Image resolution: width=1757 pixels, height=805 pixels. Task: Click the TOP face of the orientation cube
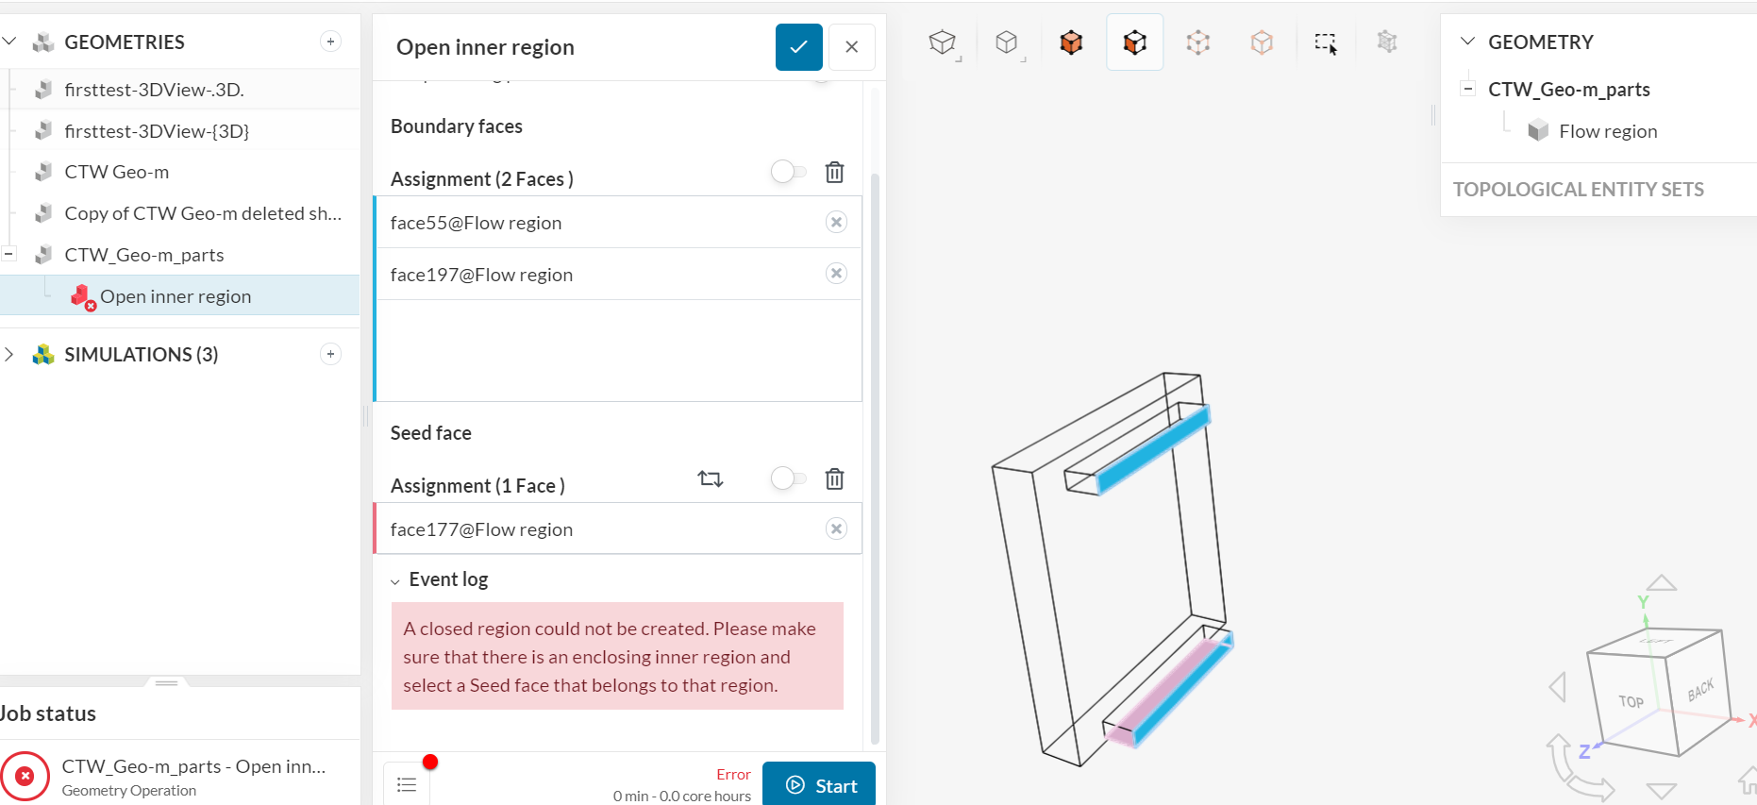(1631, 701)
